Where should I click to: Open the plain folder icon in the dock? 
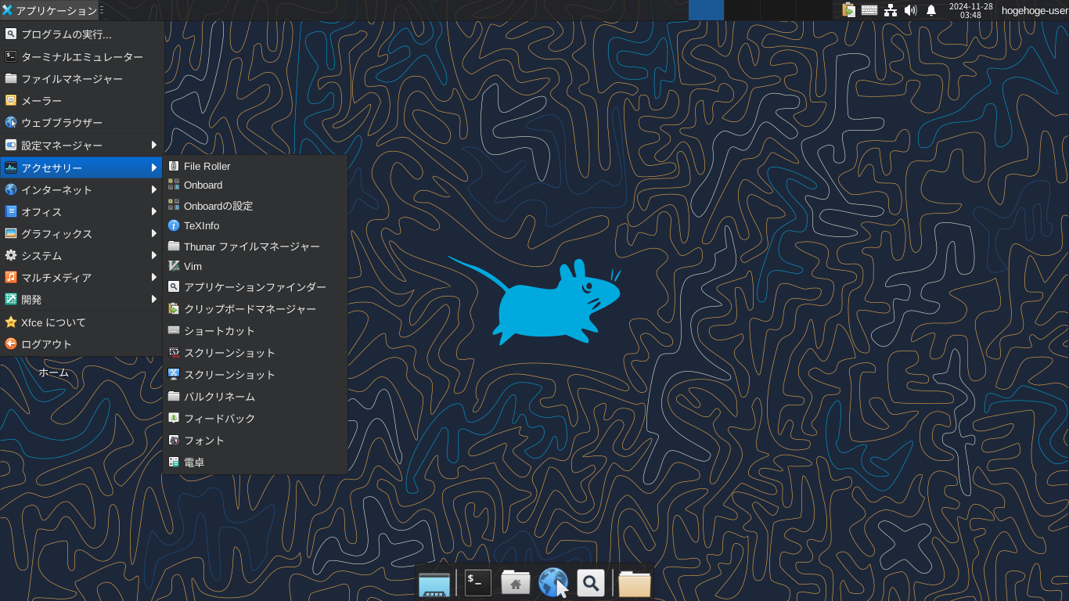tap(635, 583)
